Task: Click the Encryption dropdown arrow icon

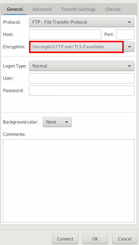Action: click(129, 47)
